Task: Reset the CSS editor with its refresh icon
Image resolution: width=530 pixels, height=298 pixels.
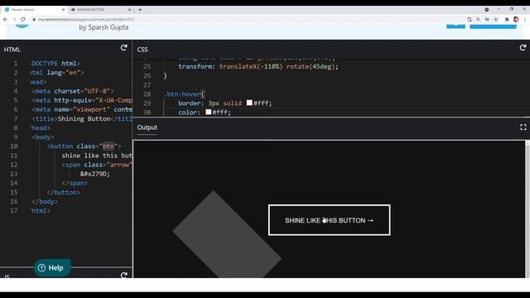Action: pos(523,48)
